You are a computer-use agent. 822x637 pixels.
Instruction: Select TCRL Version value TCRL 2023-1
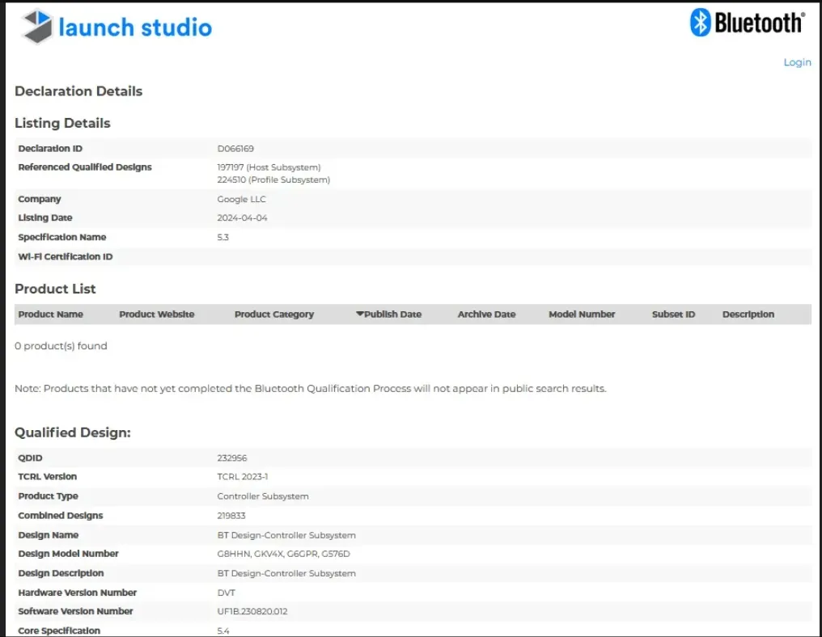click(243, 477)
